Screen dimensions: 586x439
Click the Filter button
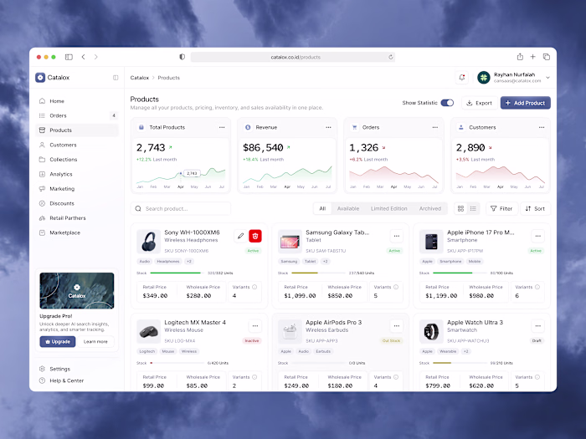tap(502, 208)
